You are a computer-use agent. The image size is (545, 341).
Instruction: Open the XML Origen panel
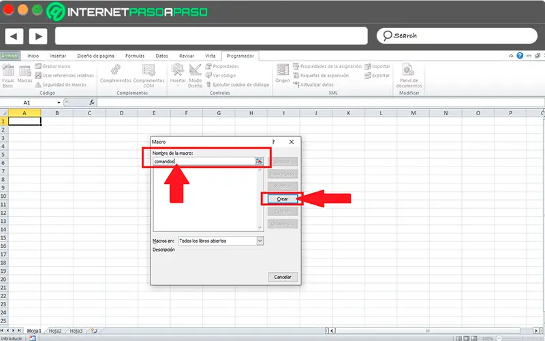(x=283, y=74)
